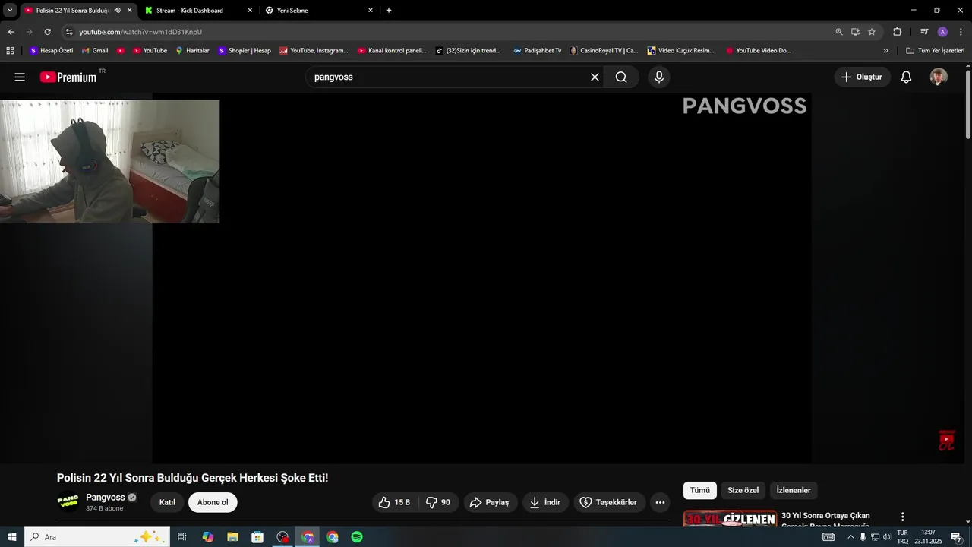Open the Padişahbet Tv bookmark
The image size is (972, 547).
pos(537,51)
